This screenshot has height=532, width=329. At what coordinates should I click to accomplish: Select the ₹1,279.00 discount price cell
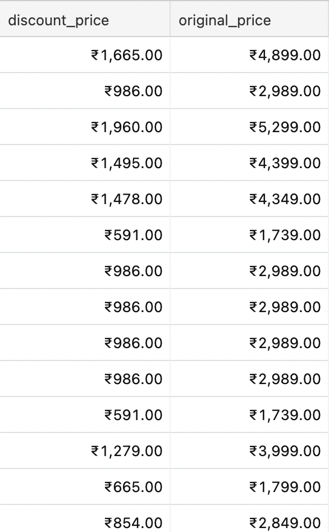(85, 450)
